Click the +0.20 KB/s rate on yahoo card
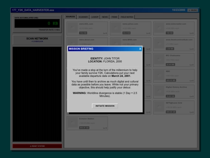The width and height of the screenshot is (210, 158). click(x=129, y=28)
